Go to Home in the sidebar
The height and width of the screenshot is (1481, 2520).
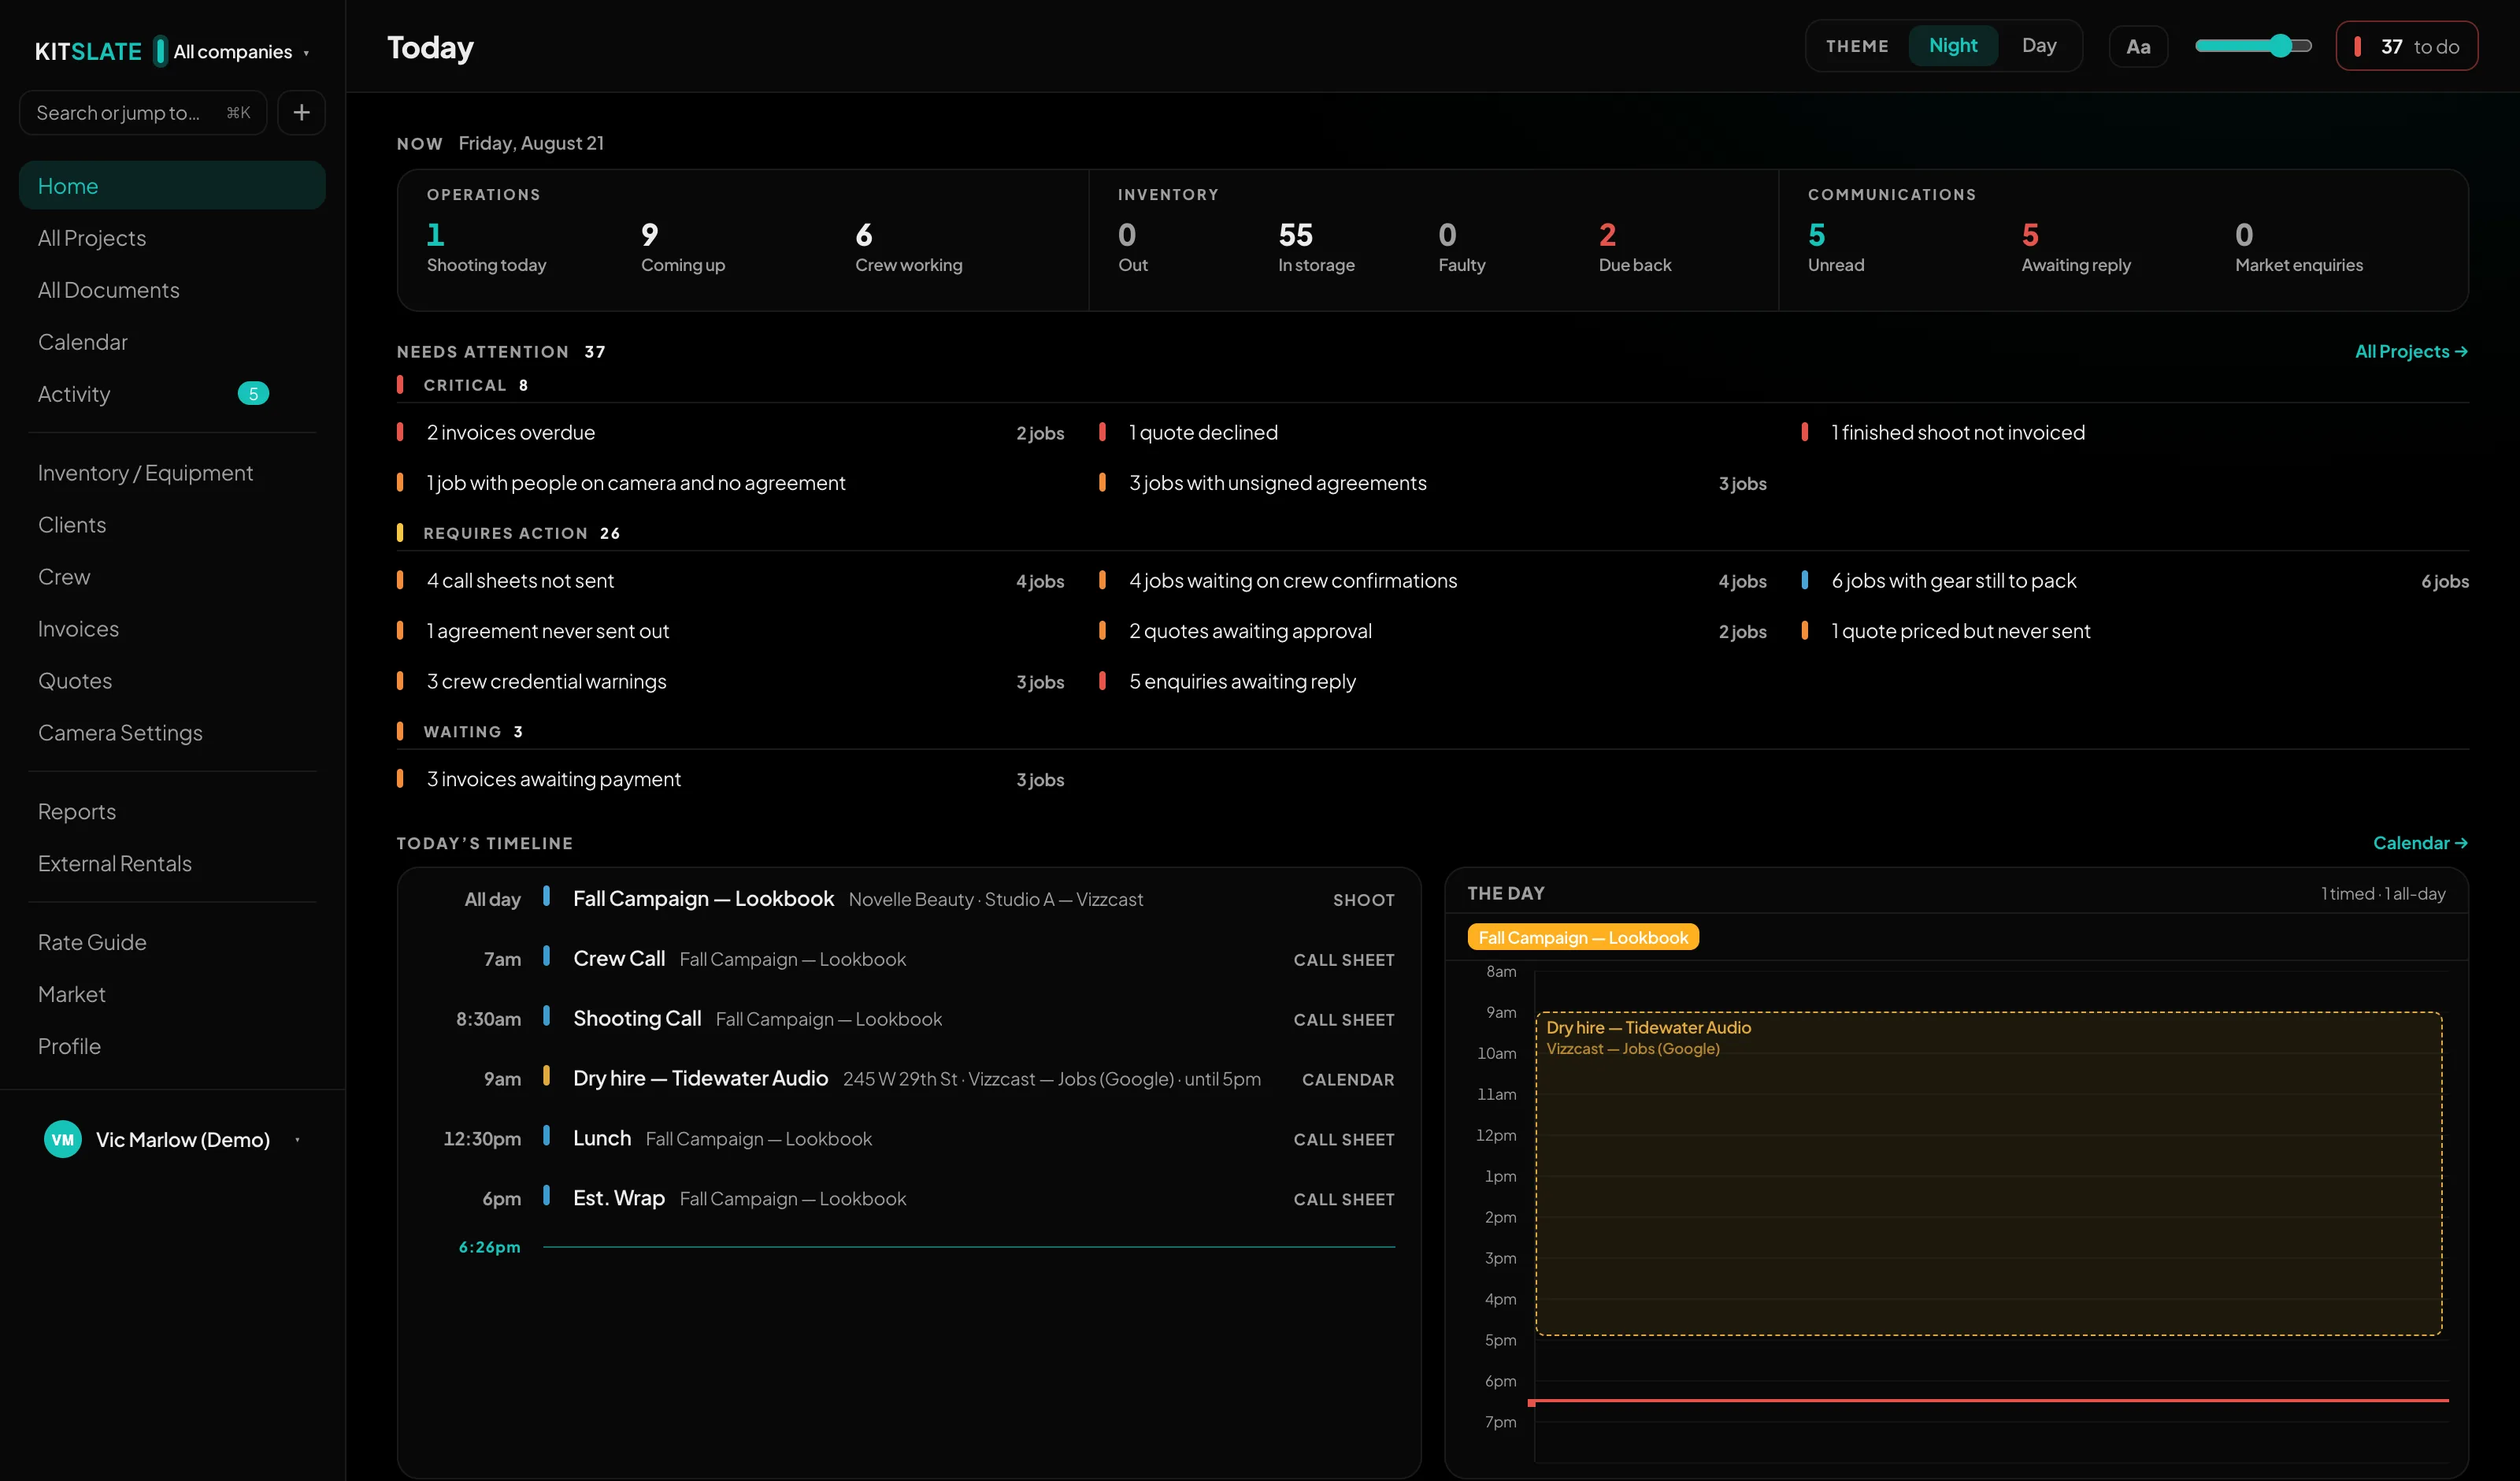coord(172,185)
